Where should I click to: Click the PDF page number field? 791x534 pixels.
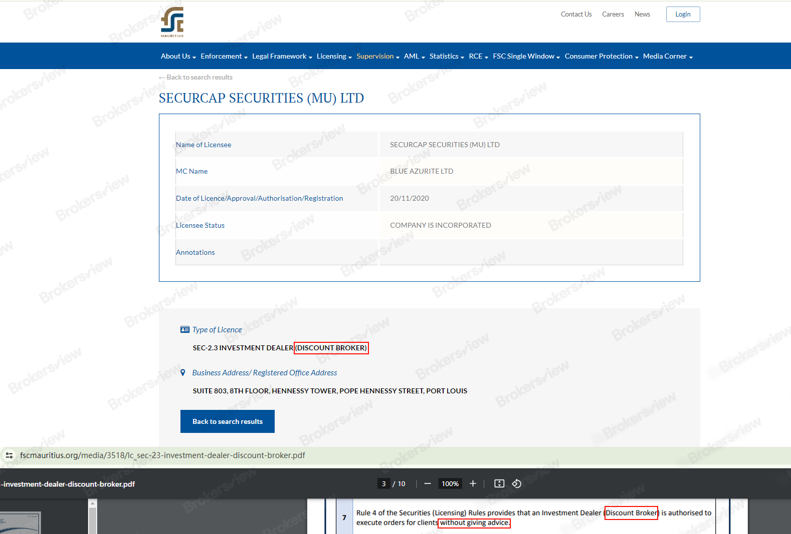tap(383, 483)
